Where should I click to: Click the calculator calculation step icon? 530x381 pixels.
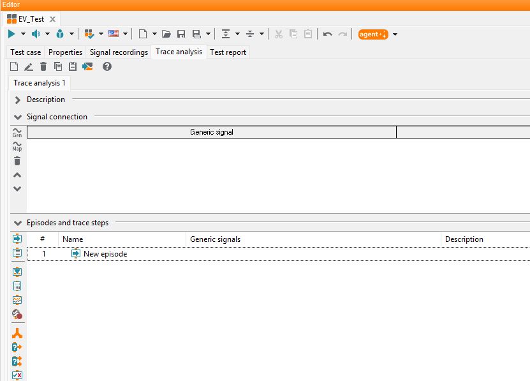pyautogui.click(x=17, y=287)
